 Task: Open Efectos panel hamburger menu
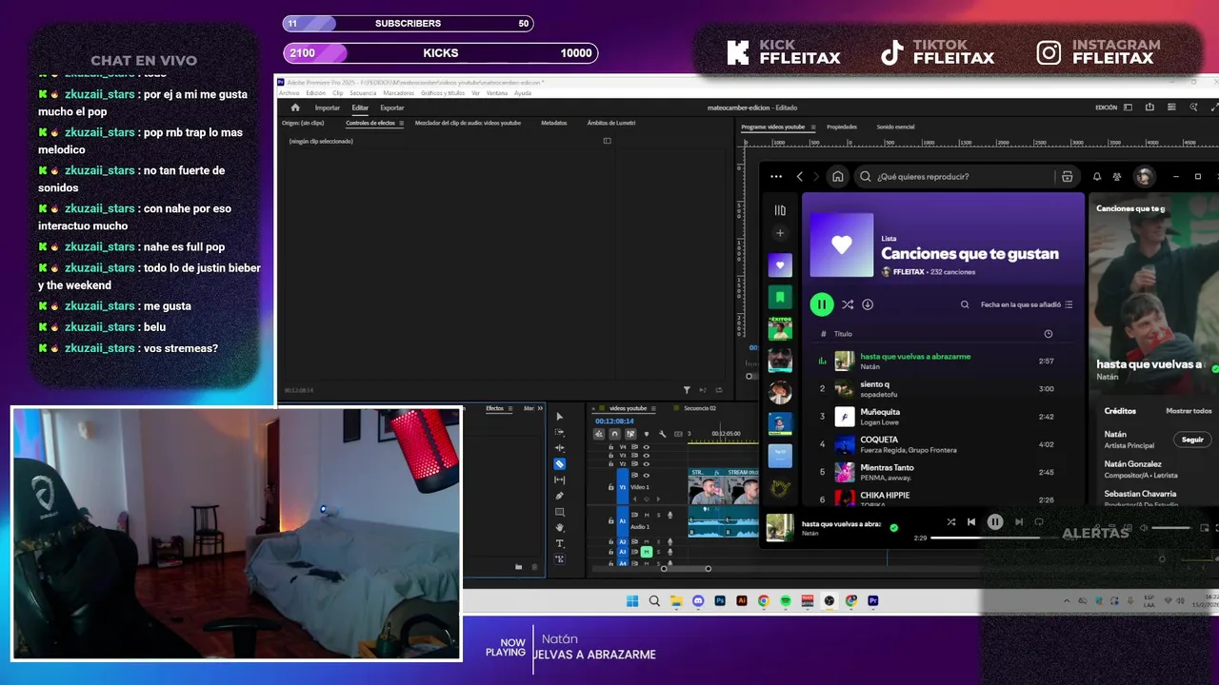point(510,408)
